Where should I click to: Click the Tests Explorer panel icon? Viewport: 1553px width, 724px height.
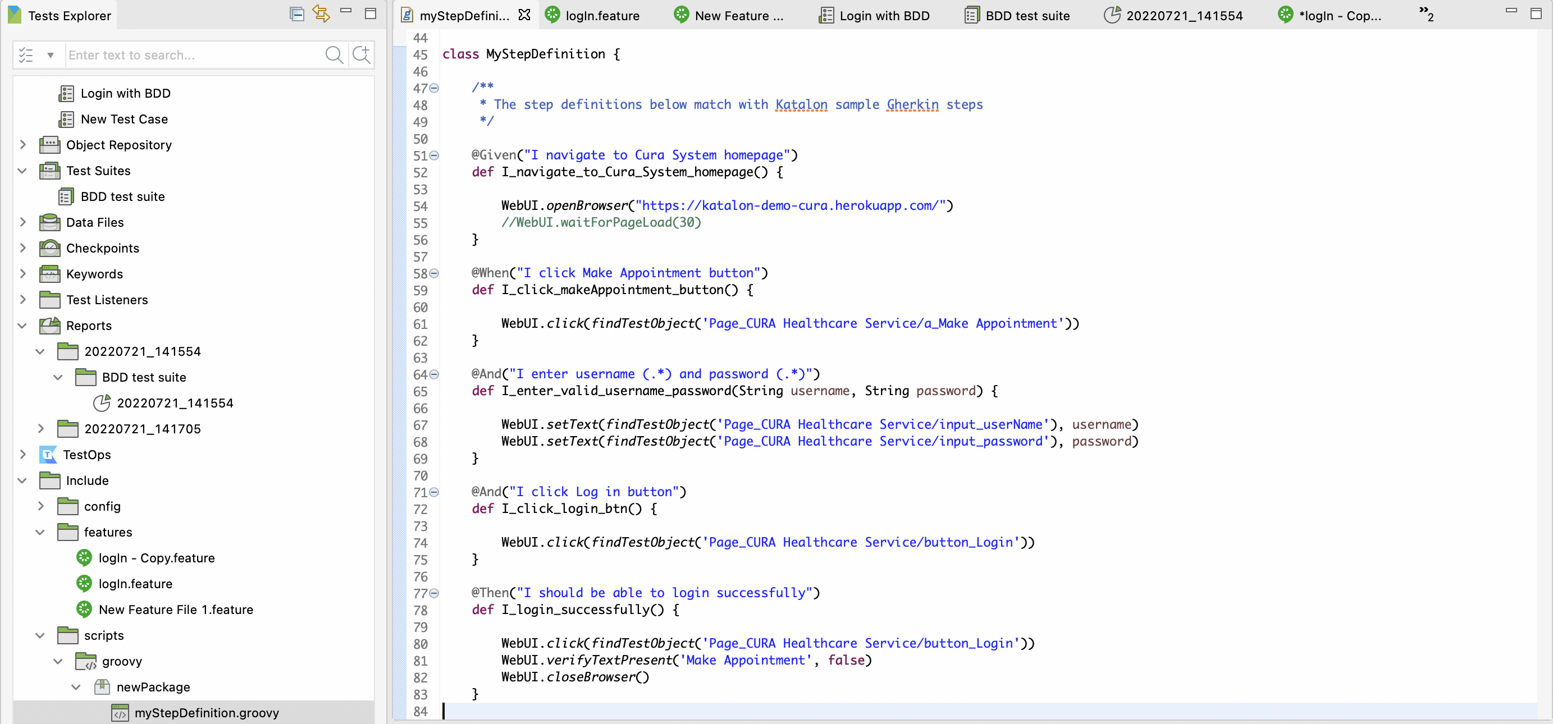15,15
